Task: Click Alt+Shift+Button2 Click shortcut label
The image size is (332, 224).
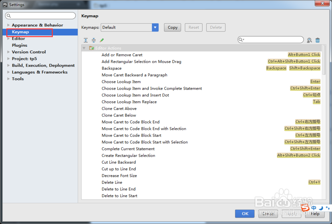Action: [x=298, y=155]
